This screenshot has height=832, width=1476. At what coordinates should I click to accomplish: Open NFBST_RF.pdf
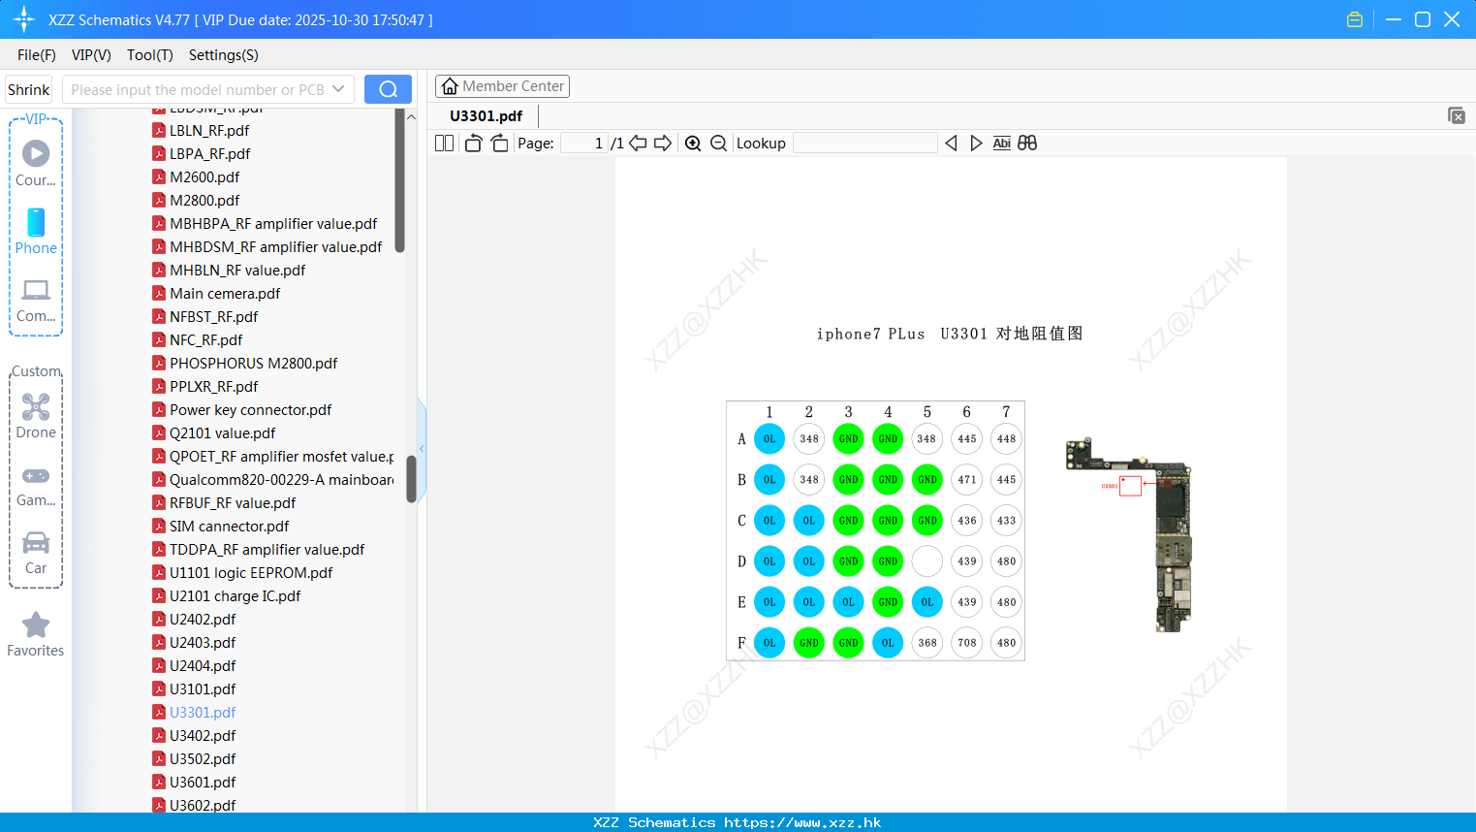[x=205, y=316]
